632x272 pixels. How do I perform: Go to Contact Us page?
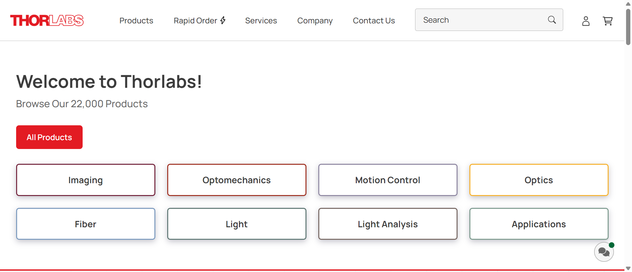pyautogui.click(x=374, y=21)
